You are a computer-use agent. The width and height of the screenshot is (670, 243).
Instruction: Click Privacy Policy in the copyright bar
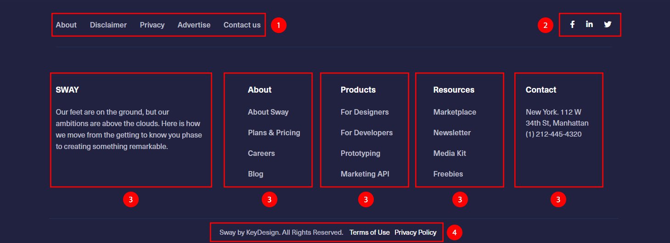pyautogui.click(x=415, y=232)
